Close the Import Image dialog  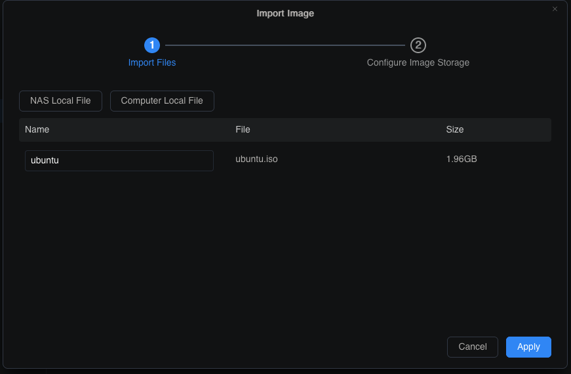tap(555, 9)
